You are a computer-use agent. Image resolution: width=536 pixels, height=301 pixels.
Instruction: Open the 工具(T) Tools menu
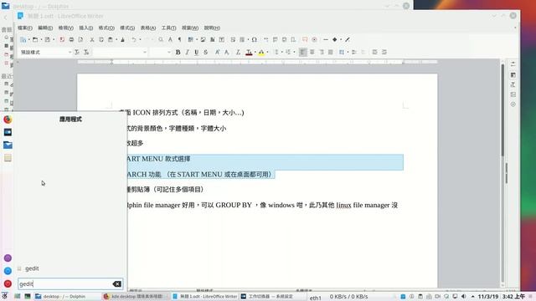(168, 28)
